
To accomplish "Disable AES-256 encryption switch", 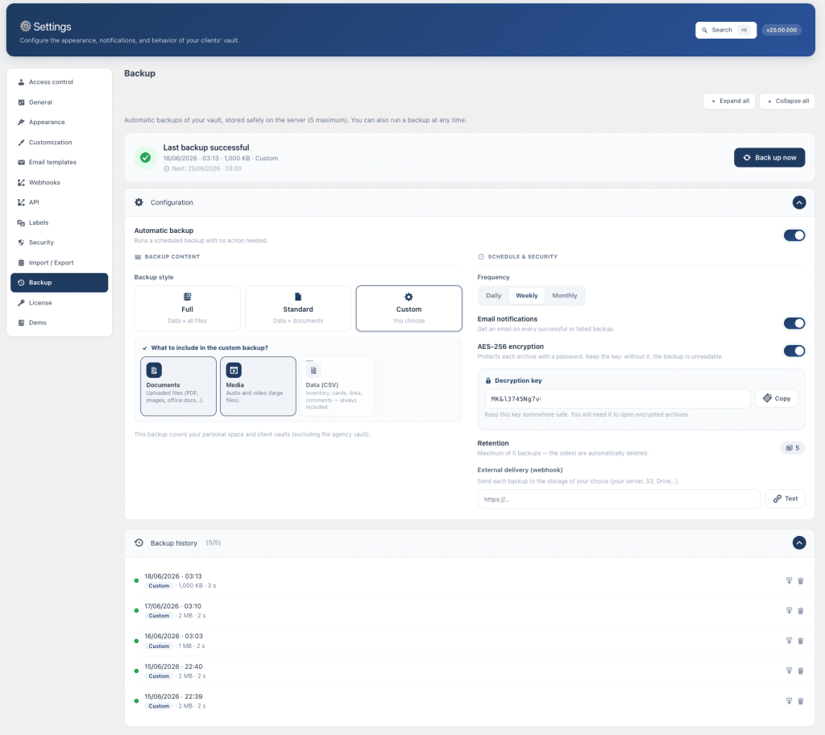I will 794,351.
